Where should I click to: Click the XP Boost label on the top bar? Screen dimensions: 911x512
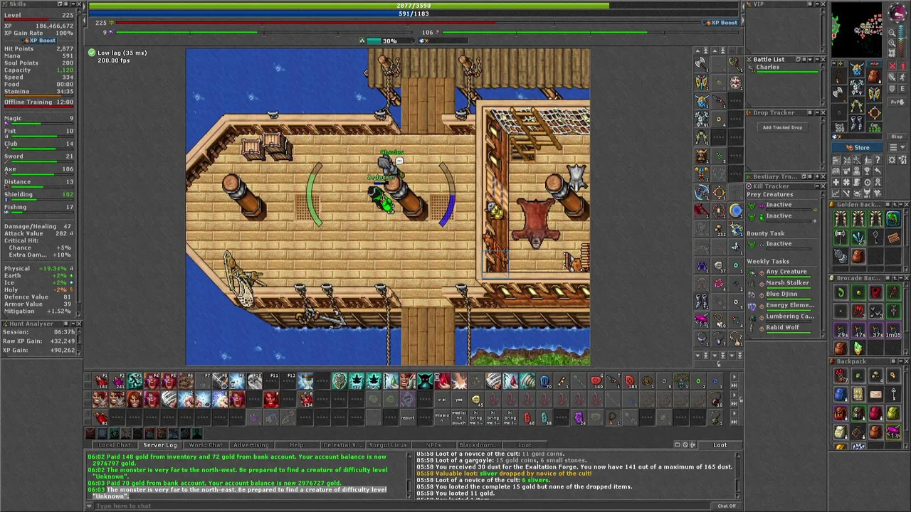(720, 23)
